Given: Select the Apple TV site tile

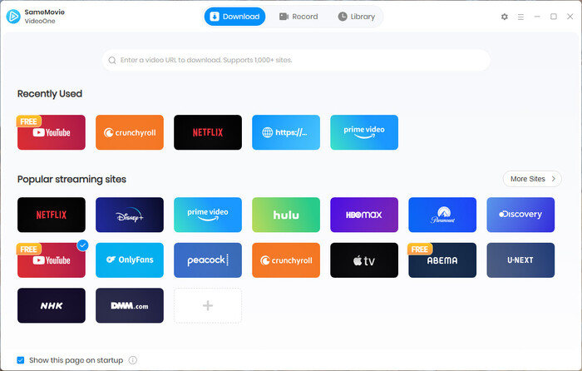Looking at the screenshot, I should click(364, 260).
